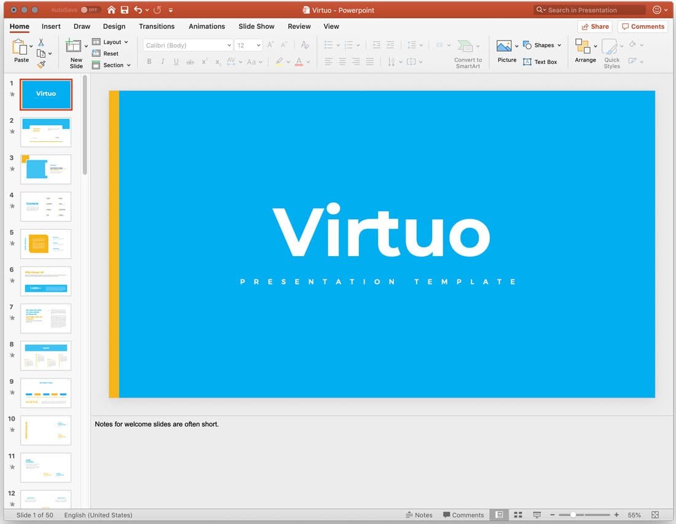Select slide 5 thumbnail in the sidebar
The image size is (676, 524).
tap(45, 243)
